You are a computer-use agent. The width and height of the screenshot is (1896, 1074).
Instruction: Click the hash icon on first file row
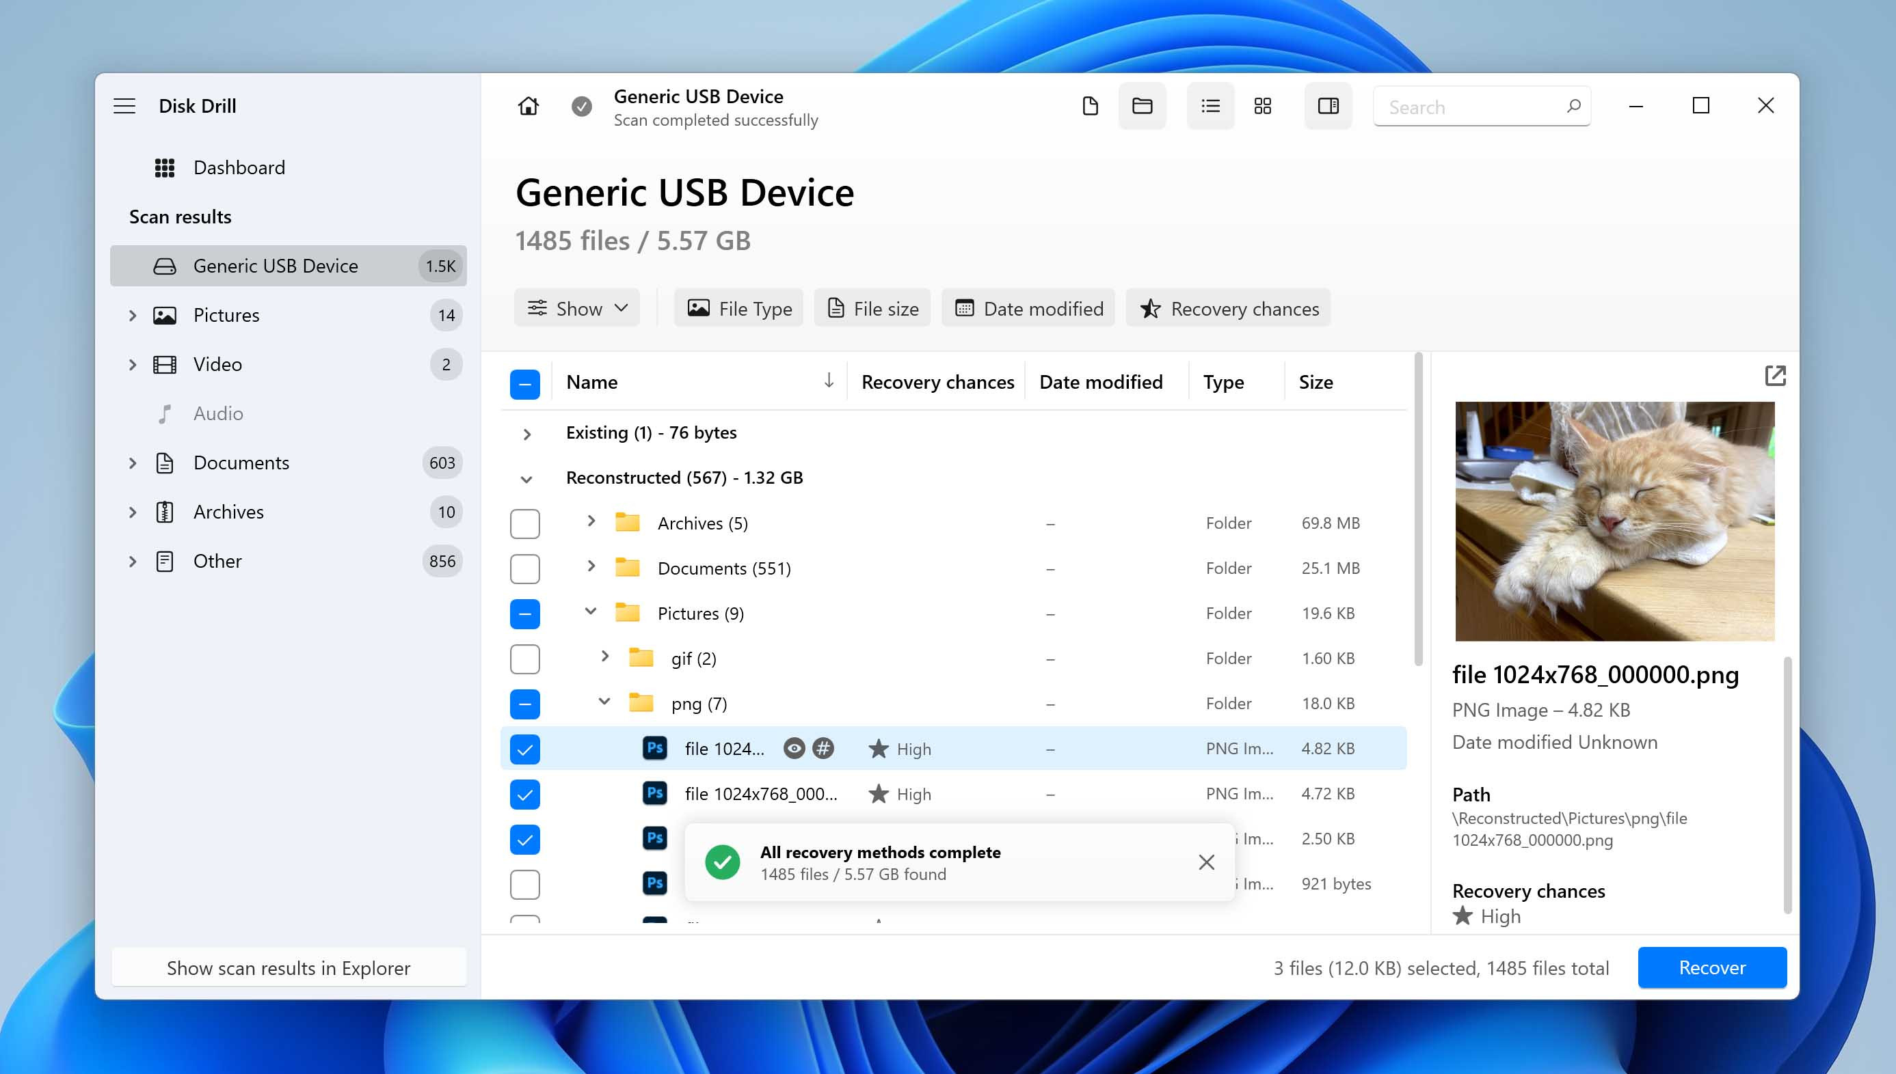(x=824, y=749)
